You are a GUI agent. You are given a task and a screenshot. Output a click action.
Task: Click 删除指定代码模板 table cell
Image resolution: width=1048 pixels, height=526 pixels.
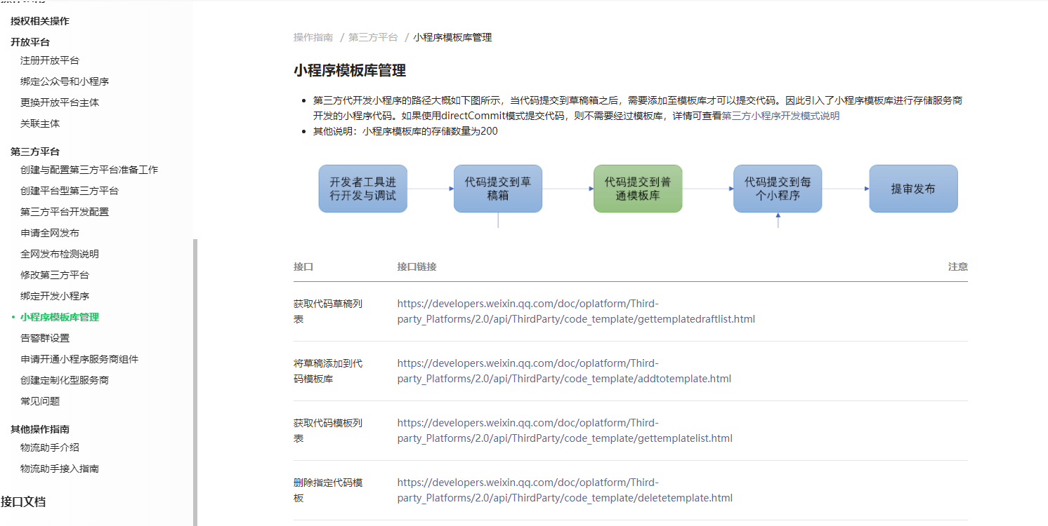click(x=328, y=490)
